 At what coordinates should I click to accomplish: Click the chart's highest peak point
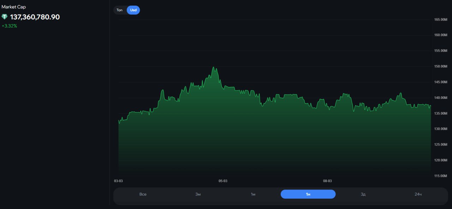pyautogui.click(x=213, y=67)
